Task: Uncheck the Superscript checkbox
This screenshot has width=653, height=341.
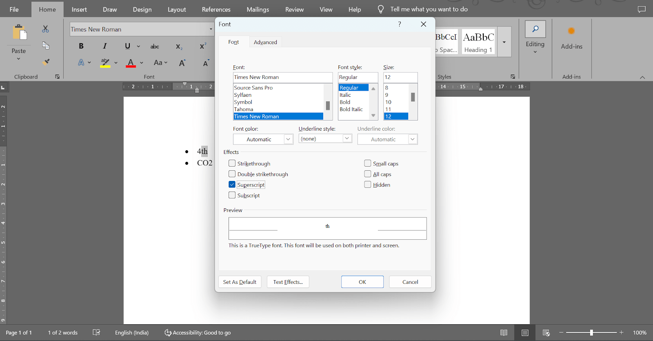Action: (x=232, y=185)
